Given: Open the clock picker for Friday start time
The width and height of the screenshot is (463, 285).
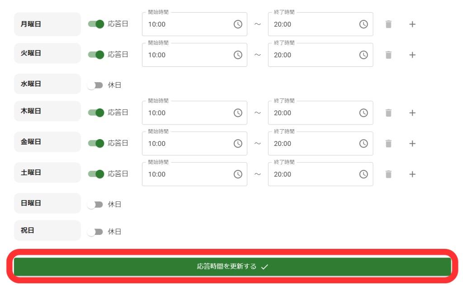Looking at the screenshot, I should (x=238, y=143).
